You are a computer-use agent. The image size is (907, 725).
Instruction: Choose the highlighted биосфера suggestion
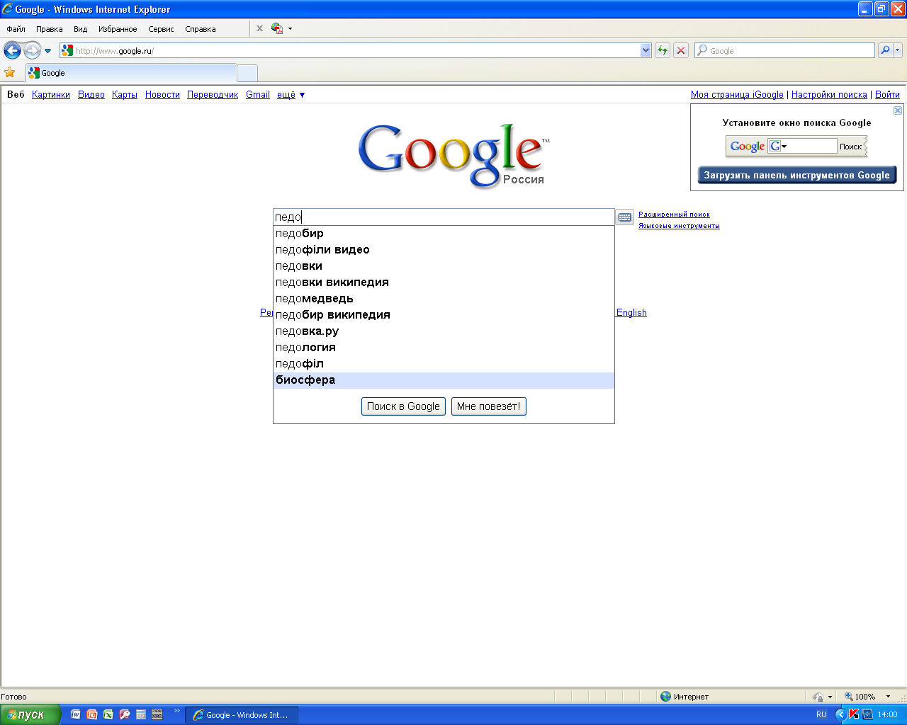[444, 379]
